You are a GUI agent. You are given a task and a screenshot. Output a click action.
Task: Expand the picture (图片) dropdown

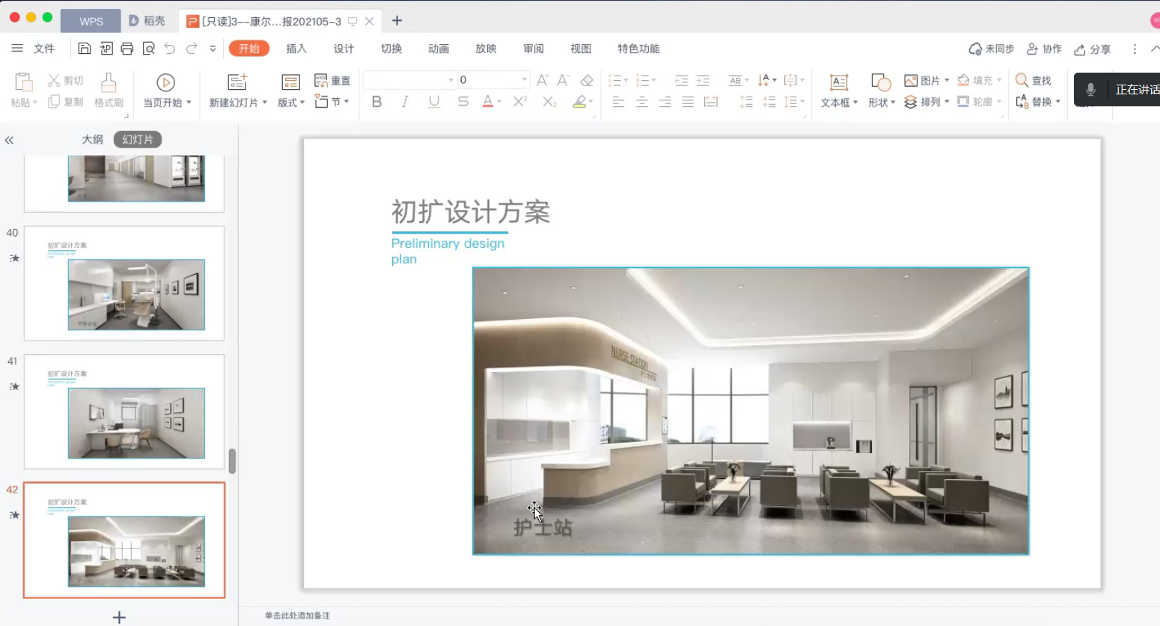point(947,80)
